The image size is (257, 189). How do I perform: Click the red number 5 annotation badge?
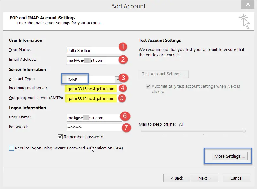122,98
